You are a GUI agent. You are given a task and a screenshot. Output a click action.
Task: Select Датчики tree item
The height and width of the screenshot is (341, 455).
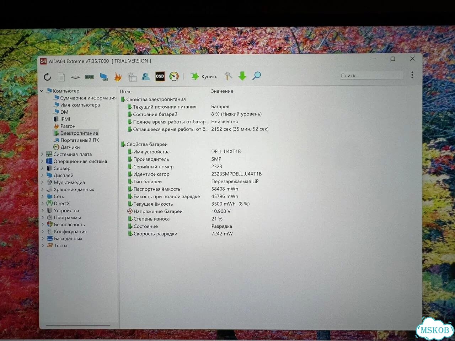pyautogui.click(x=66, y=147)
